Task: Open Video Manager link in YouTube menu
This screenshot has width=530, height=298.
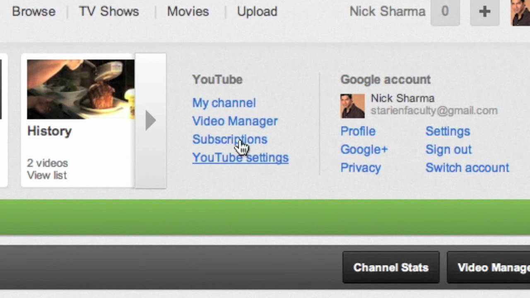Action: 235,121
